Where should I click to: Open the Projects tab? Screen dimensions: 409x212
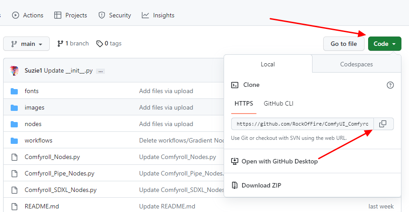(x=70, y=16)
